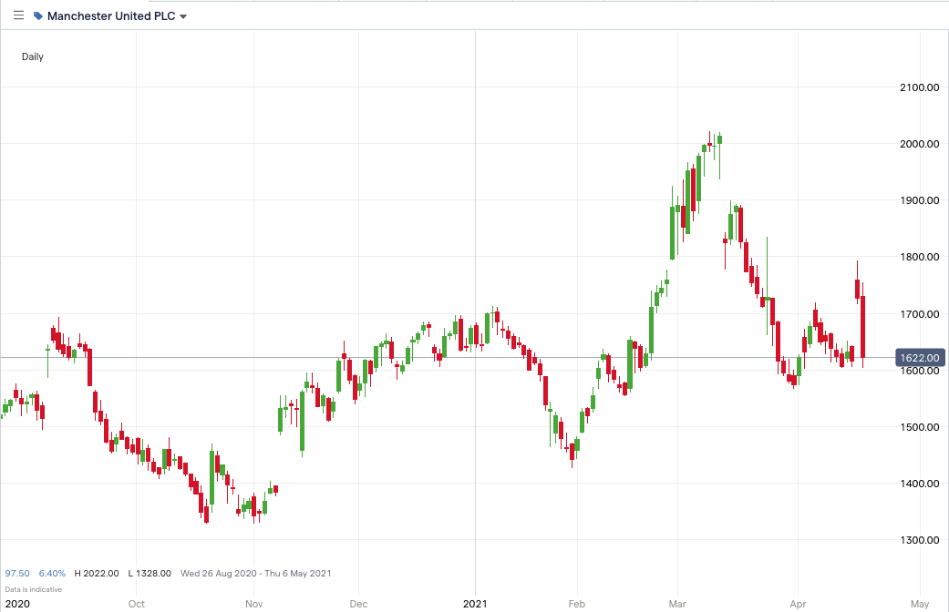Click the Oct label on time axis
Viewport: 949px width, 612px height.
[136, 604]
